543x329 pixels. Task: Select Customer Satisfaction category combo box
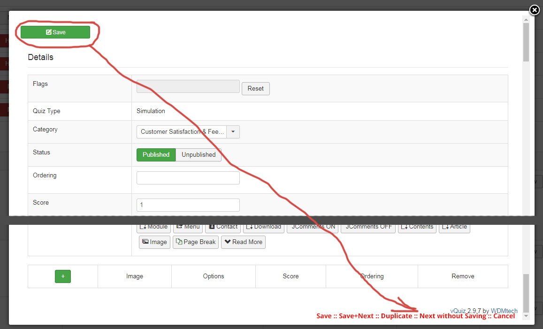tap(182, 132)
